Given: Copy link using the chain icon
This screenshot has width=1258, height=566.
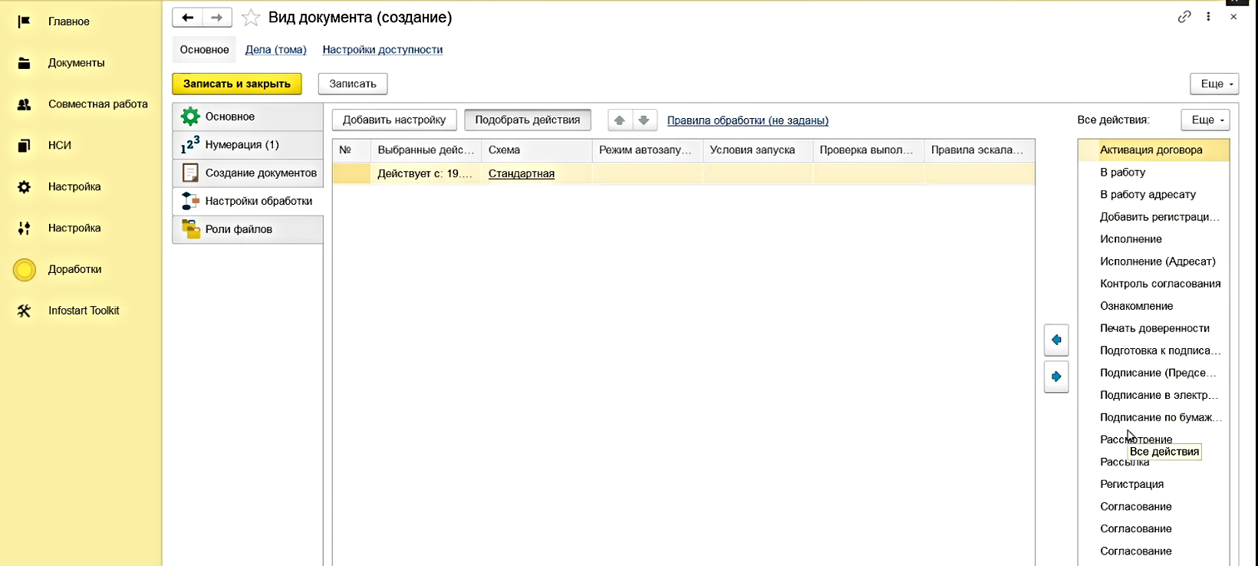Looking at the screenshot, I should pyautogui.click(x=1184, y=17).
